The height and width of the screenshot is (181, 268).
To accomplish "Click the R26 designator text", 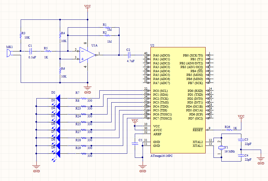I will pyautogui.click(x=227, y=127).
